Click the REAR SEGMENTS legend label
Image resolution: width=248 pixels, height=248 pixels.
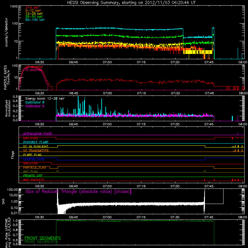(41, 241)
